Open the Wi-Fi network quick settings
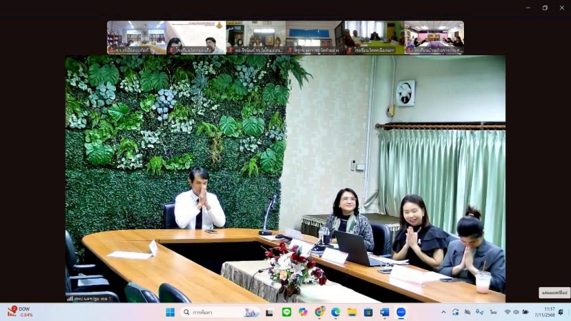This screenshot has width=571, height=321. pos(507,312)
